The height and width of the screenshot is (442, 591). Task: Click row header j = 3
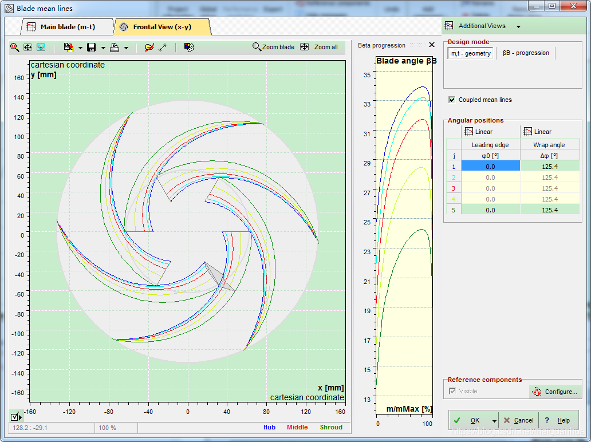454,188
